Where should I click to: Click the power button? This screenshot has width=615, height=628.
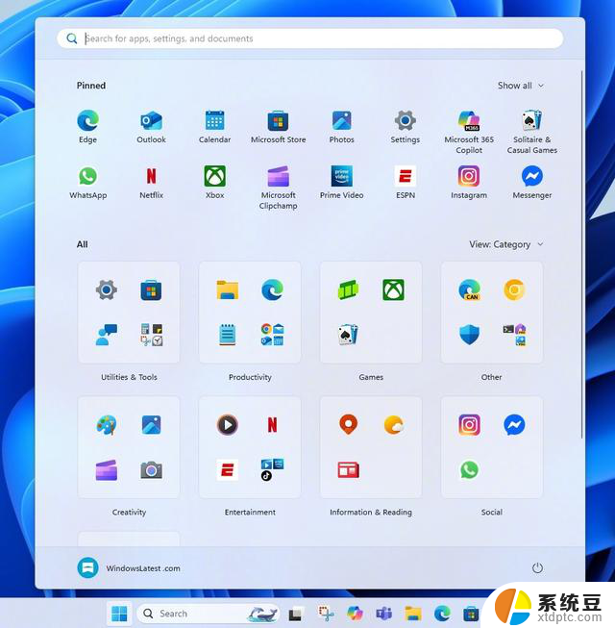click(537, 567)
